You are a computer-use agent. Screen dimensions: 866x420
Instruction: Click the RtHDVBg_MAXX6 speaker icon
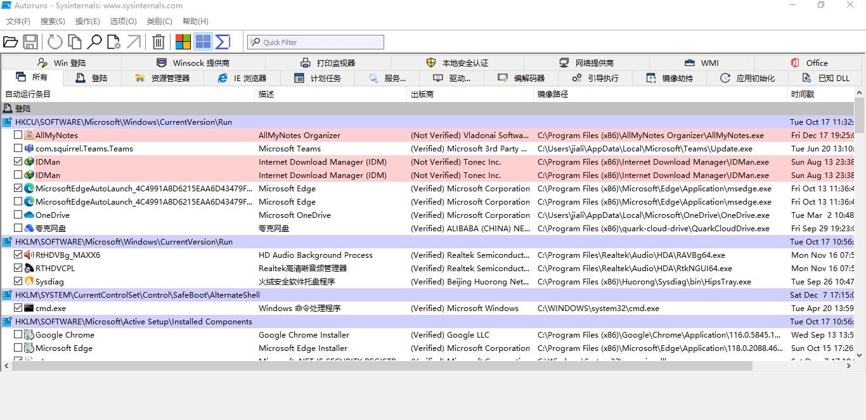[29, 255]
